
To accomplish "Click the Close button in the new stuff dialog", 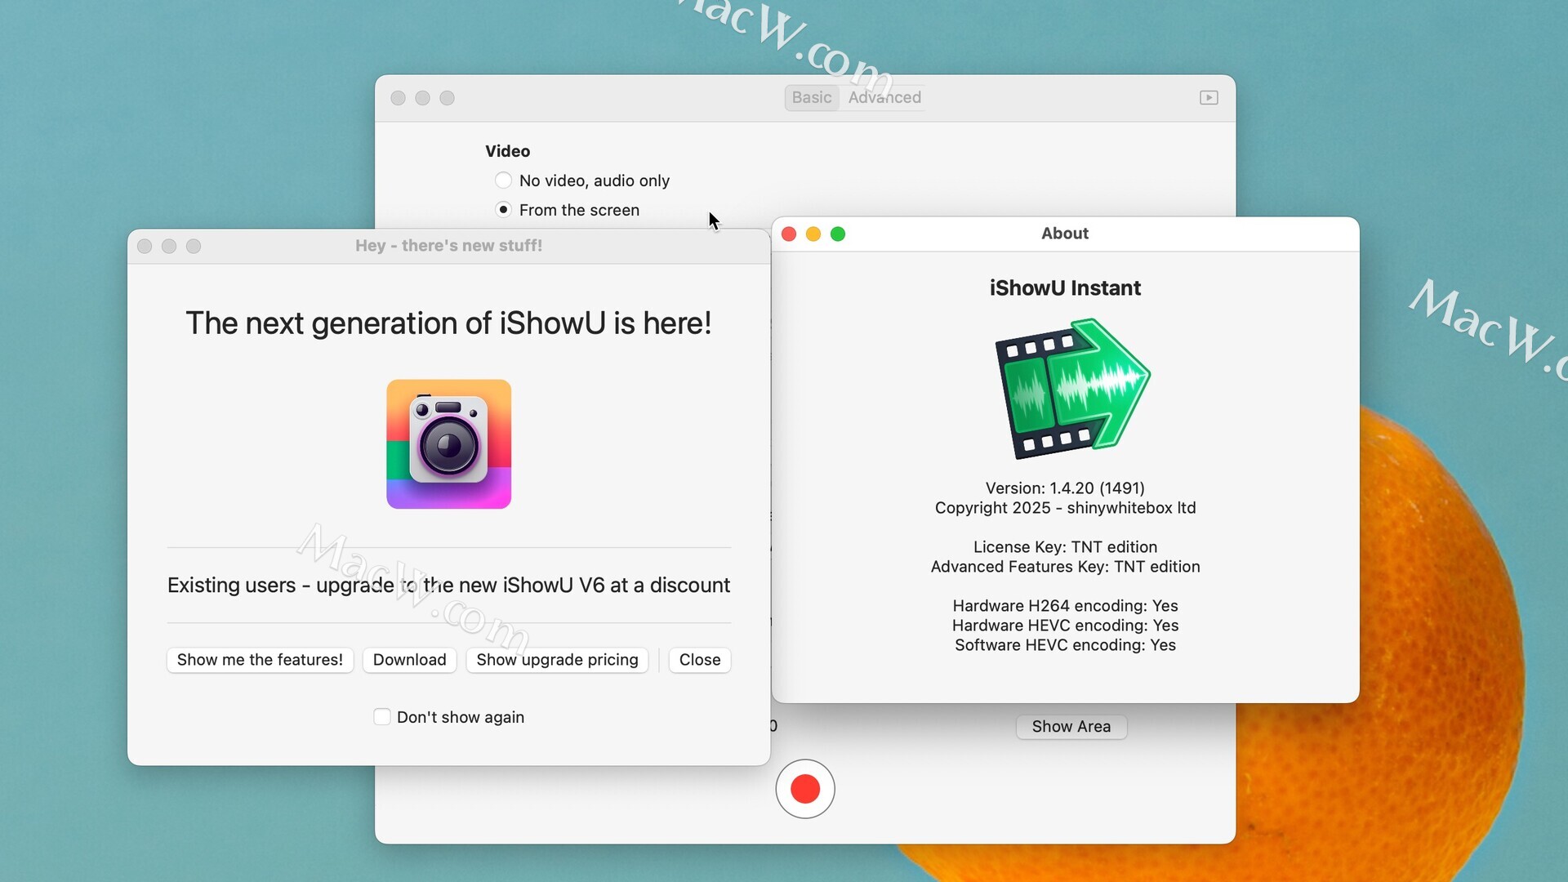I will click(700, 660).
